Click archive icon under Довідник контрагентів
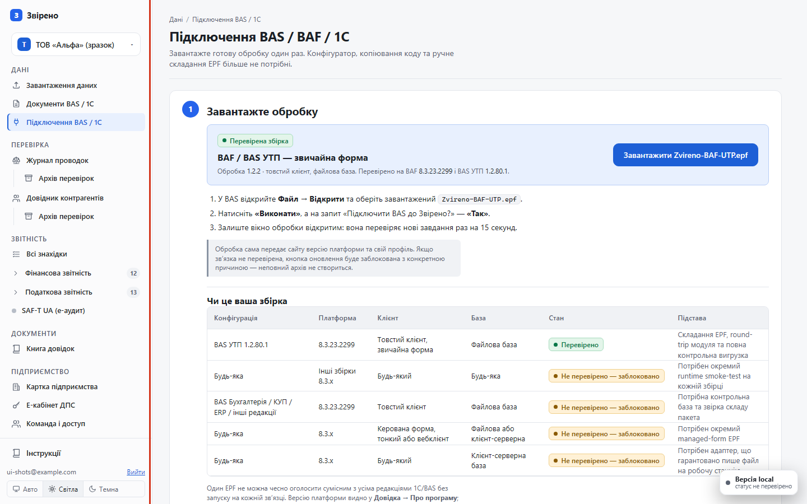This screenshot has width=807, height=504. point(29,217)
